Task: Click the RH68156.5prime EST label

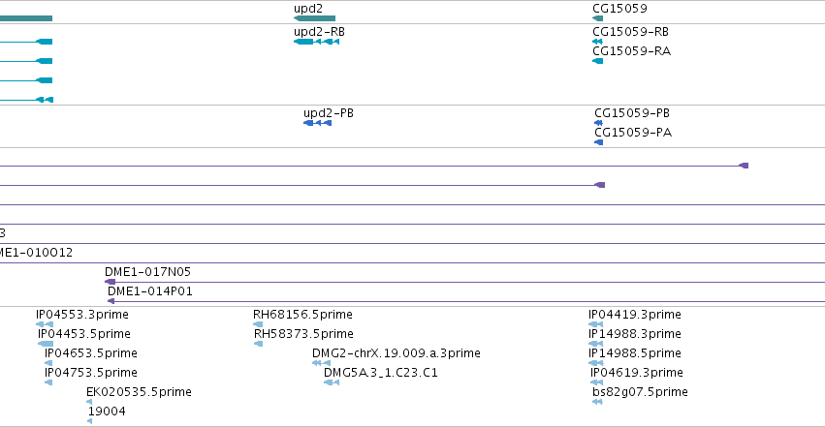Action: [302, 315]
